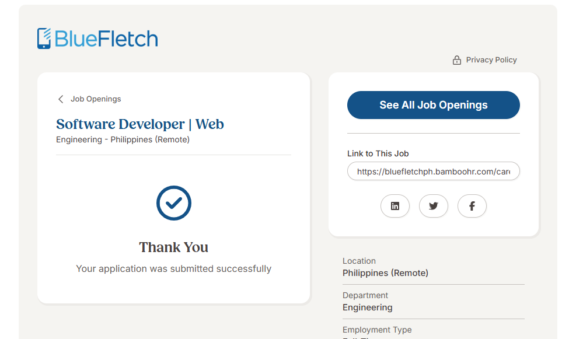This screenshot has width=576, height=339.
Task: Click the Engineering - Philippines (Remote) subtitle
Action: click(x=123, y=139)
